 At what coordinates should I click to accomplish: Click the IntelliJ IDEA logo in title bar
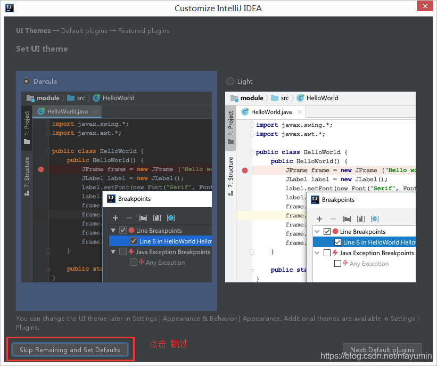pyautogui.click(x=10, y=8)
